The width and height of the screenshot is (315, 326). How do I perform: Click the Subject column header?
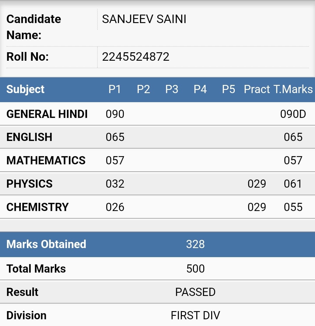point(25,89)
